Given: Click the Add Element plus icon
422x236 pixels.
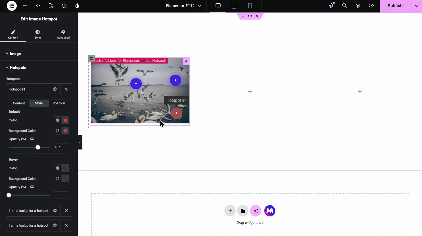Looking at the screenshot, I should point(25,6).
